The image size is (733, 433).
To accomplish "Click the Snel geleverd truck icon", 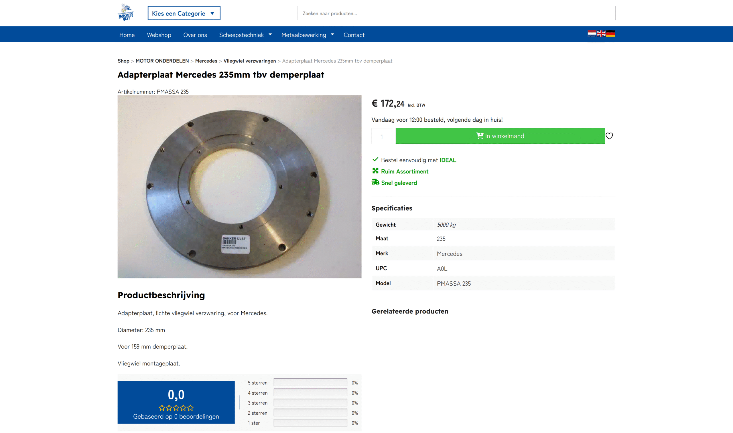I will pos(375,182).
